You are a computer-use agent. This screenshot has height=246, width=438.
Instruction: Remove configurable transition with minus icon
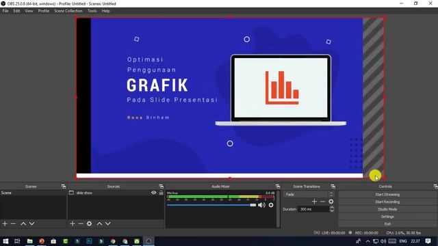(322, 202)
